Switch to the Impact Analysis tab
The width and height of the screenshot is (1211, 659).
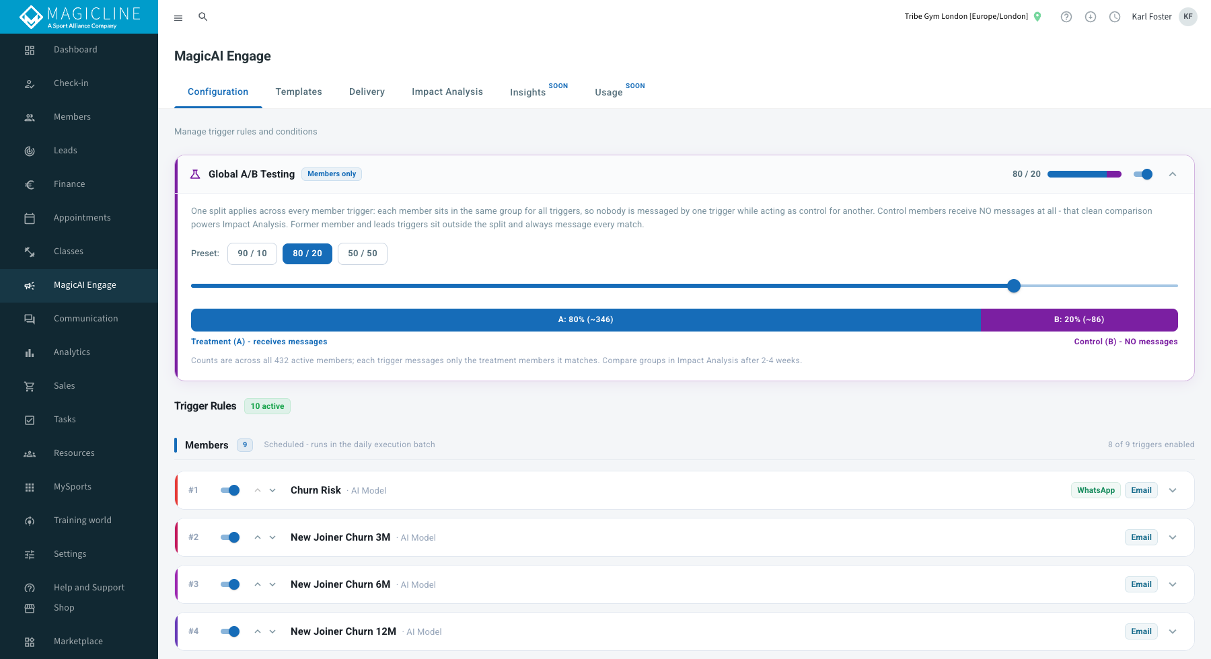[447, 92]
